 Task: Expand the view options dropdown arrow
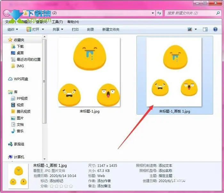(196, 29)
